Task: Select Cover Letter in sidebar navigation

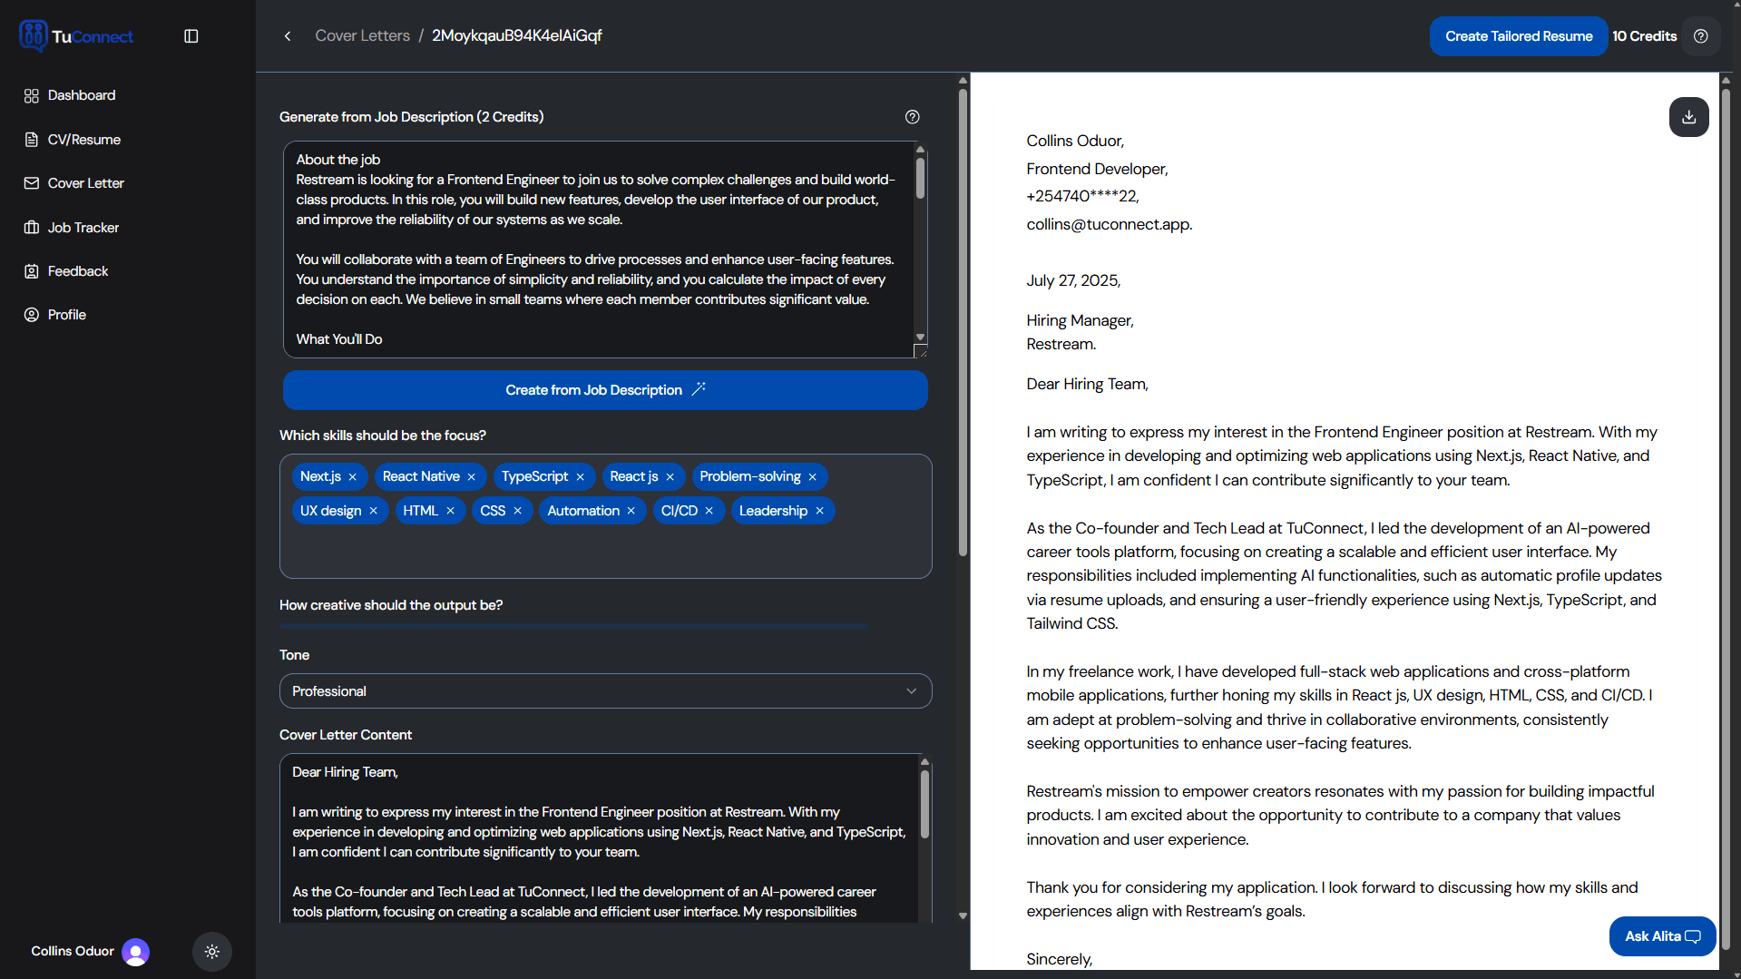Action: coord(85,182)
